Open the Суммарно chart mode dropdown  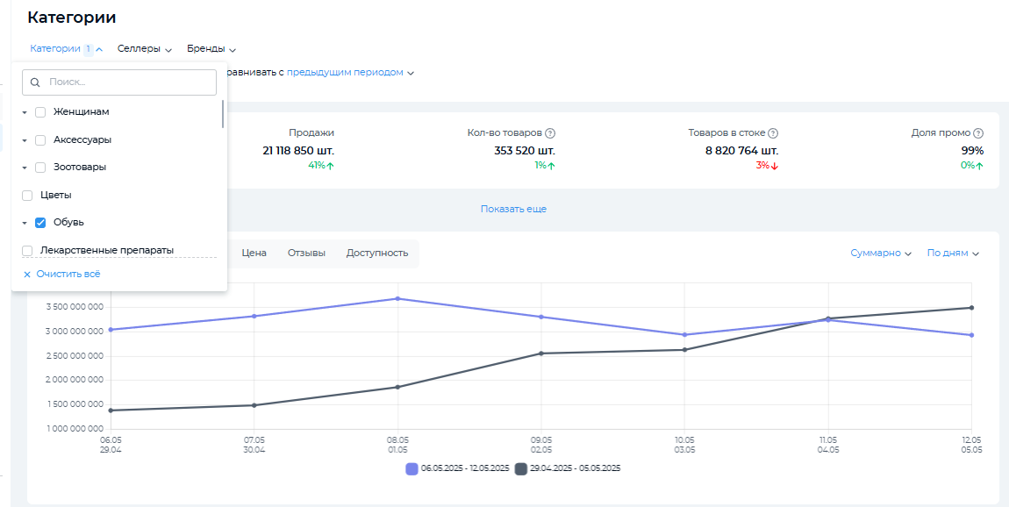[880, 253]
